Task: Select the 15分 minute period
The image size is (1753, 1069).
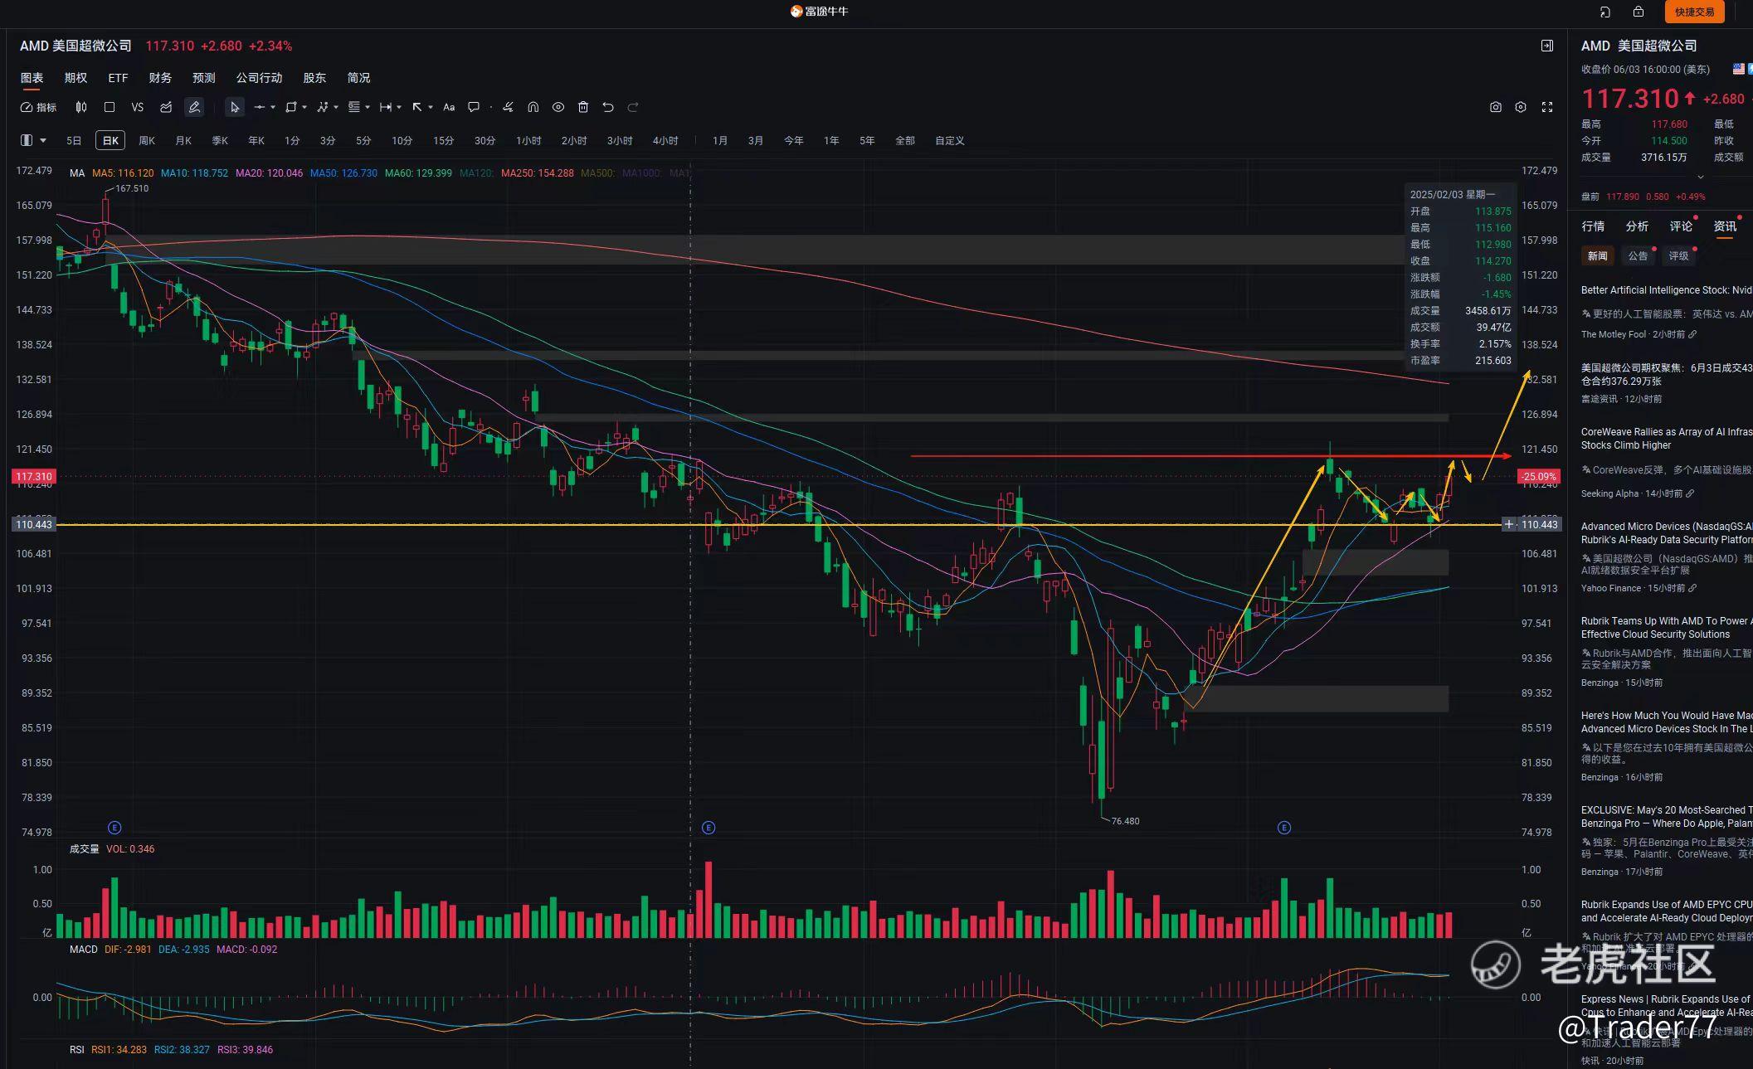Action: point(444,141)
